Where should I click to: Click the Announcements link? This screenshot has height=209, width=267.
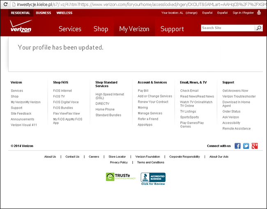click(23, 119)
